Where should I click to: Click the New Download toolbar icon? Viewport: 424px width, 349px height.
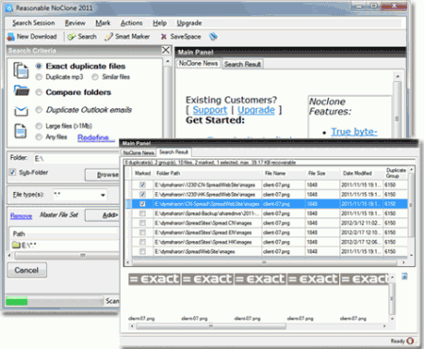[10, 37]
